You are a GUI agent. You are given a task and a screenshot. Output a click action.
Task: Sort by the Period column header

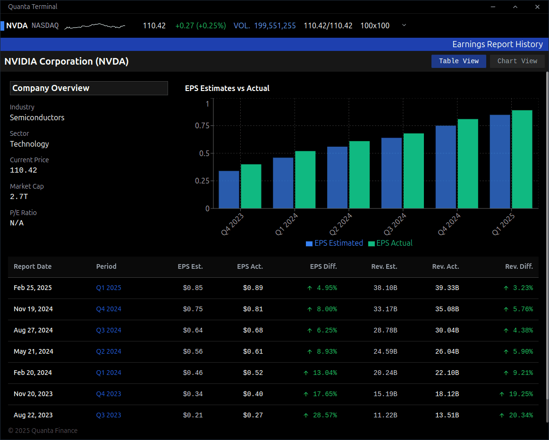point(106,266)
